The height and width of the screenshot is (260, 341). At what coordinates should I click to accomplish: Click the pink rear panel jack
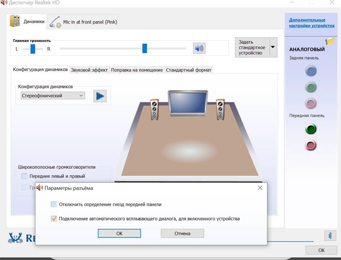(311, 104)
